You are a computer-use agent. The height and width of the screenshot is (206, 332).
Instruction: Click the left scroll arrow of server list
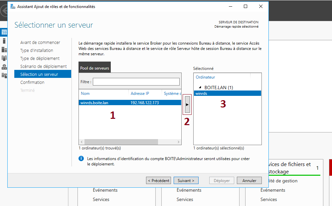(82, 142)
